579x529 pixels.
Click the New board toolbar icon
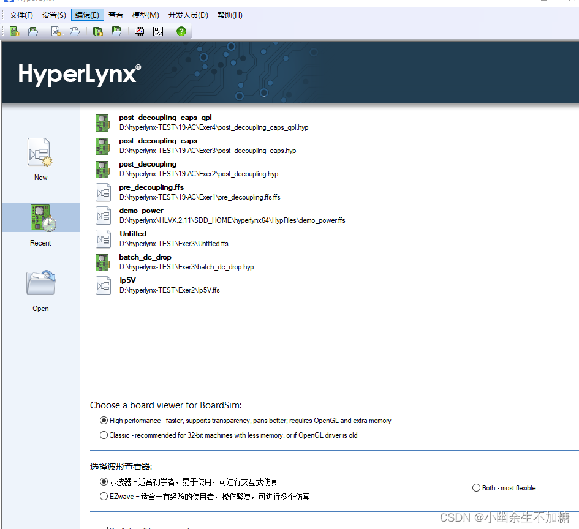[15, 31]
